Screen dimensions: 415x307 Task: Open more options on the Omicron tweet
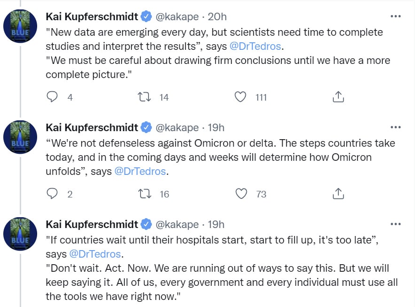pos(396,127)
